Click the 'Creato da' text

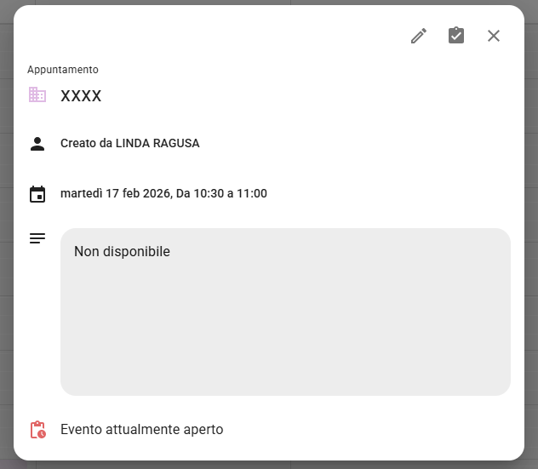(x=86, y=144)
